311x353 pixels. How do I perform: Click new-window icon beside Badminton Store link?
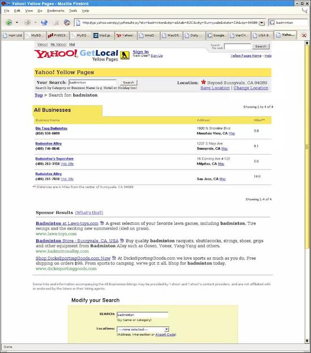click(x=122, y=240)
